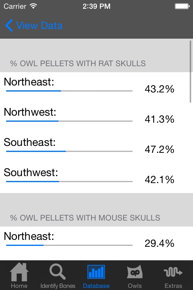Open Identify Bones magnifier icon
Screen dimensions: 193x290
pos(58,272)
